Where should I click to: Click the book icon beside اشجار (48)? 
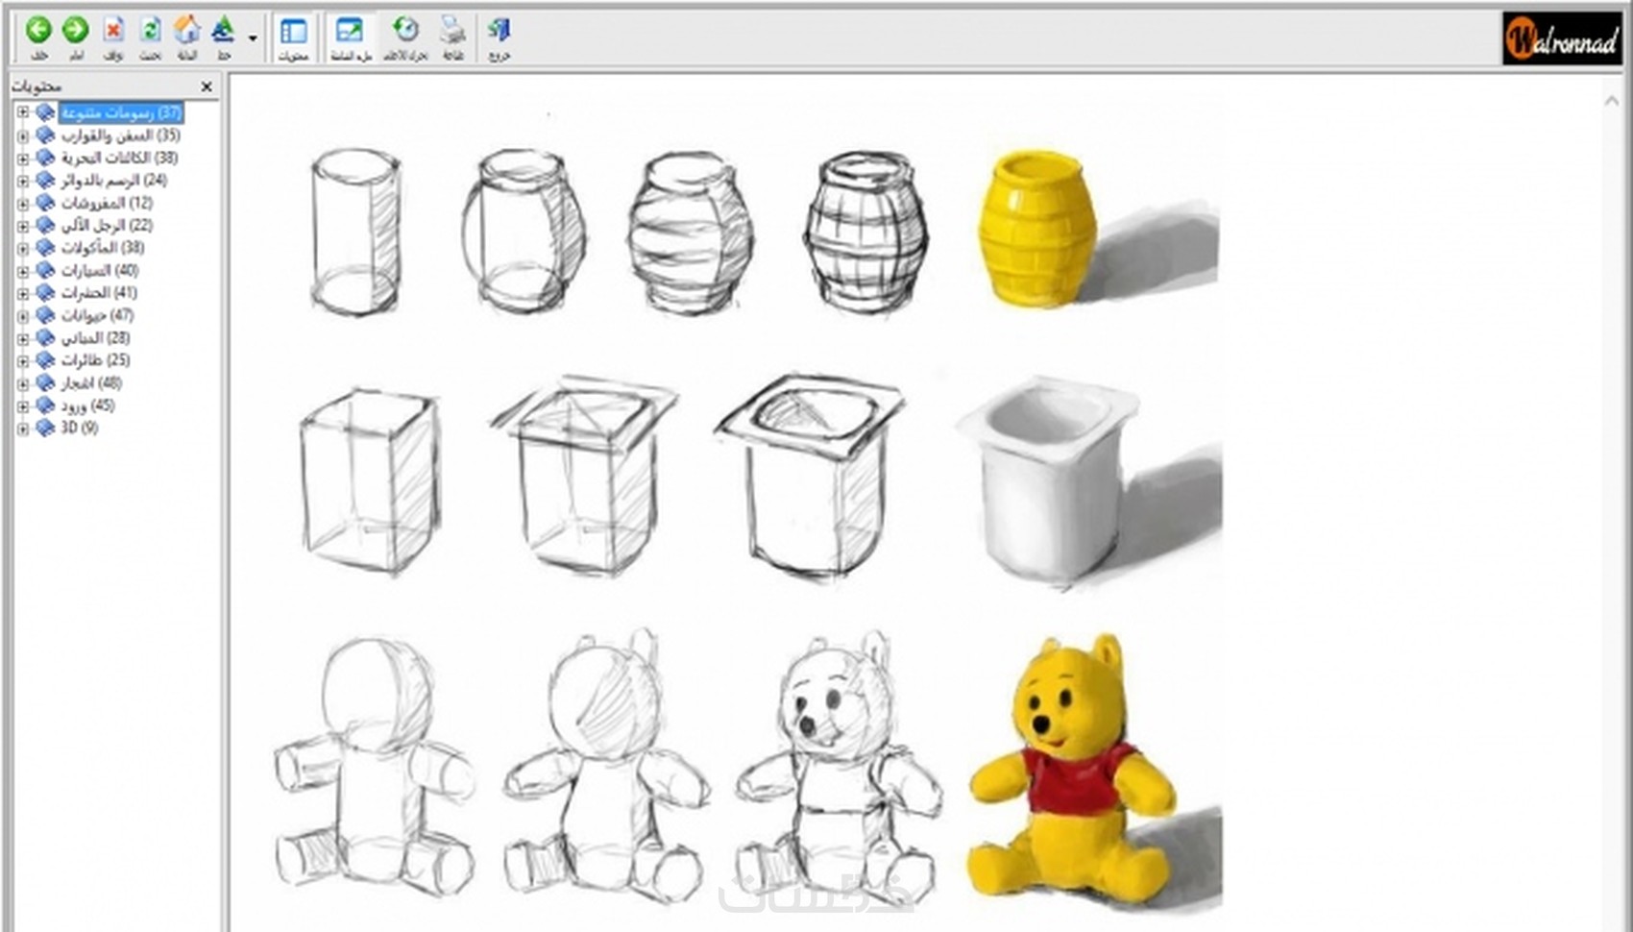click(45, 383)
